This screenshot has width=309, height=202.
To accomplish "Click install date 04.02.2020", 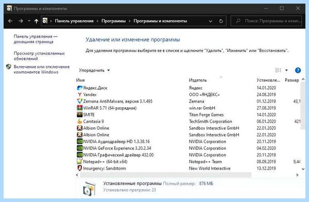I will pyautogui.click(x=266, y=148).
